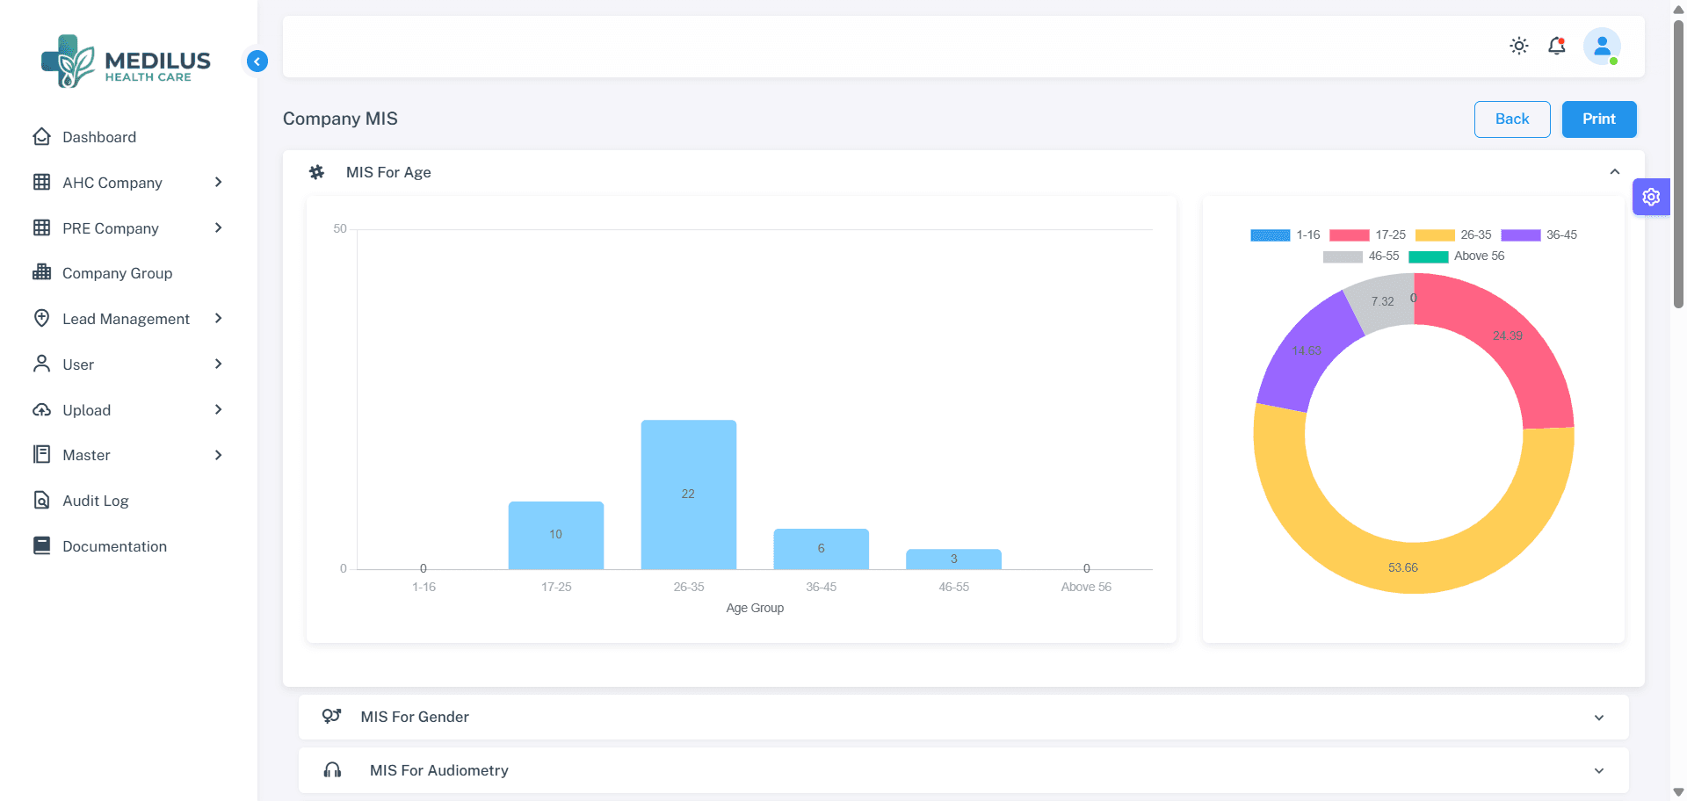
Task: Toggle the 17-25 legend red swatch
Action: tap(1350, 235)
